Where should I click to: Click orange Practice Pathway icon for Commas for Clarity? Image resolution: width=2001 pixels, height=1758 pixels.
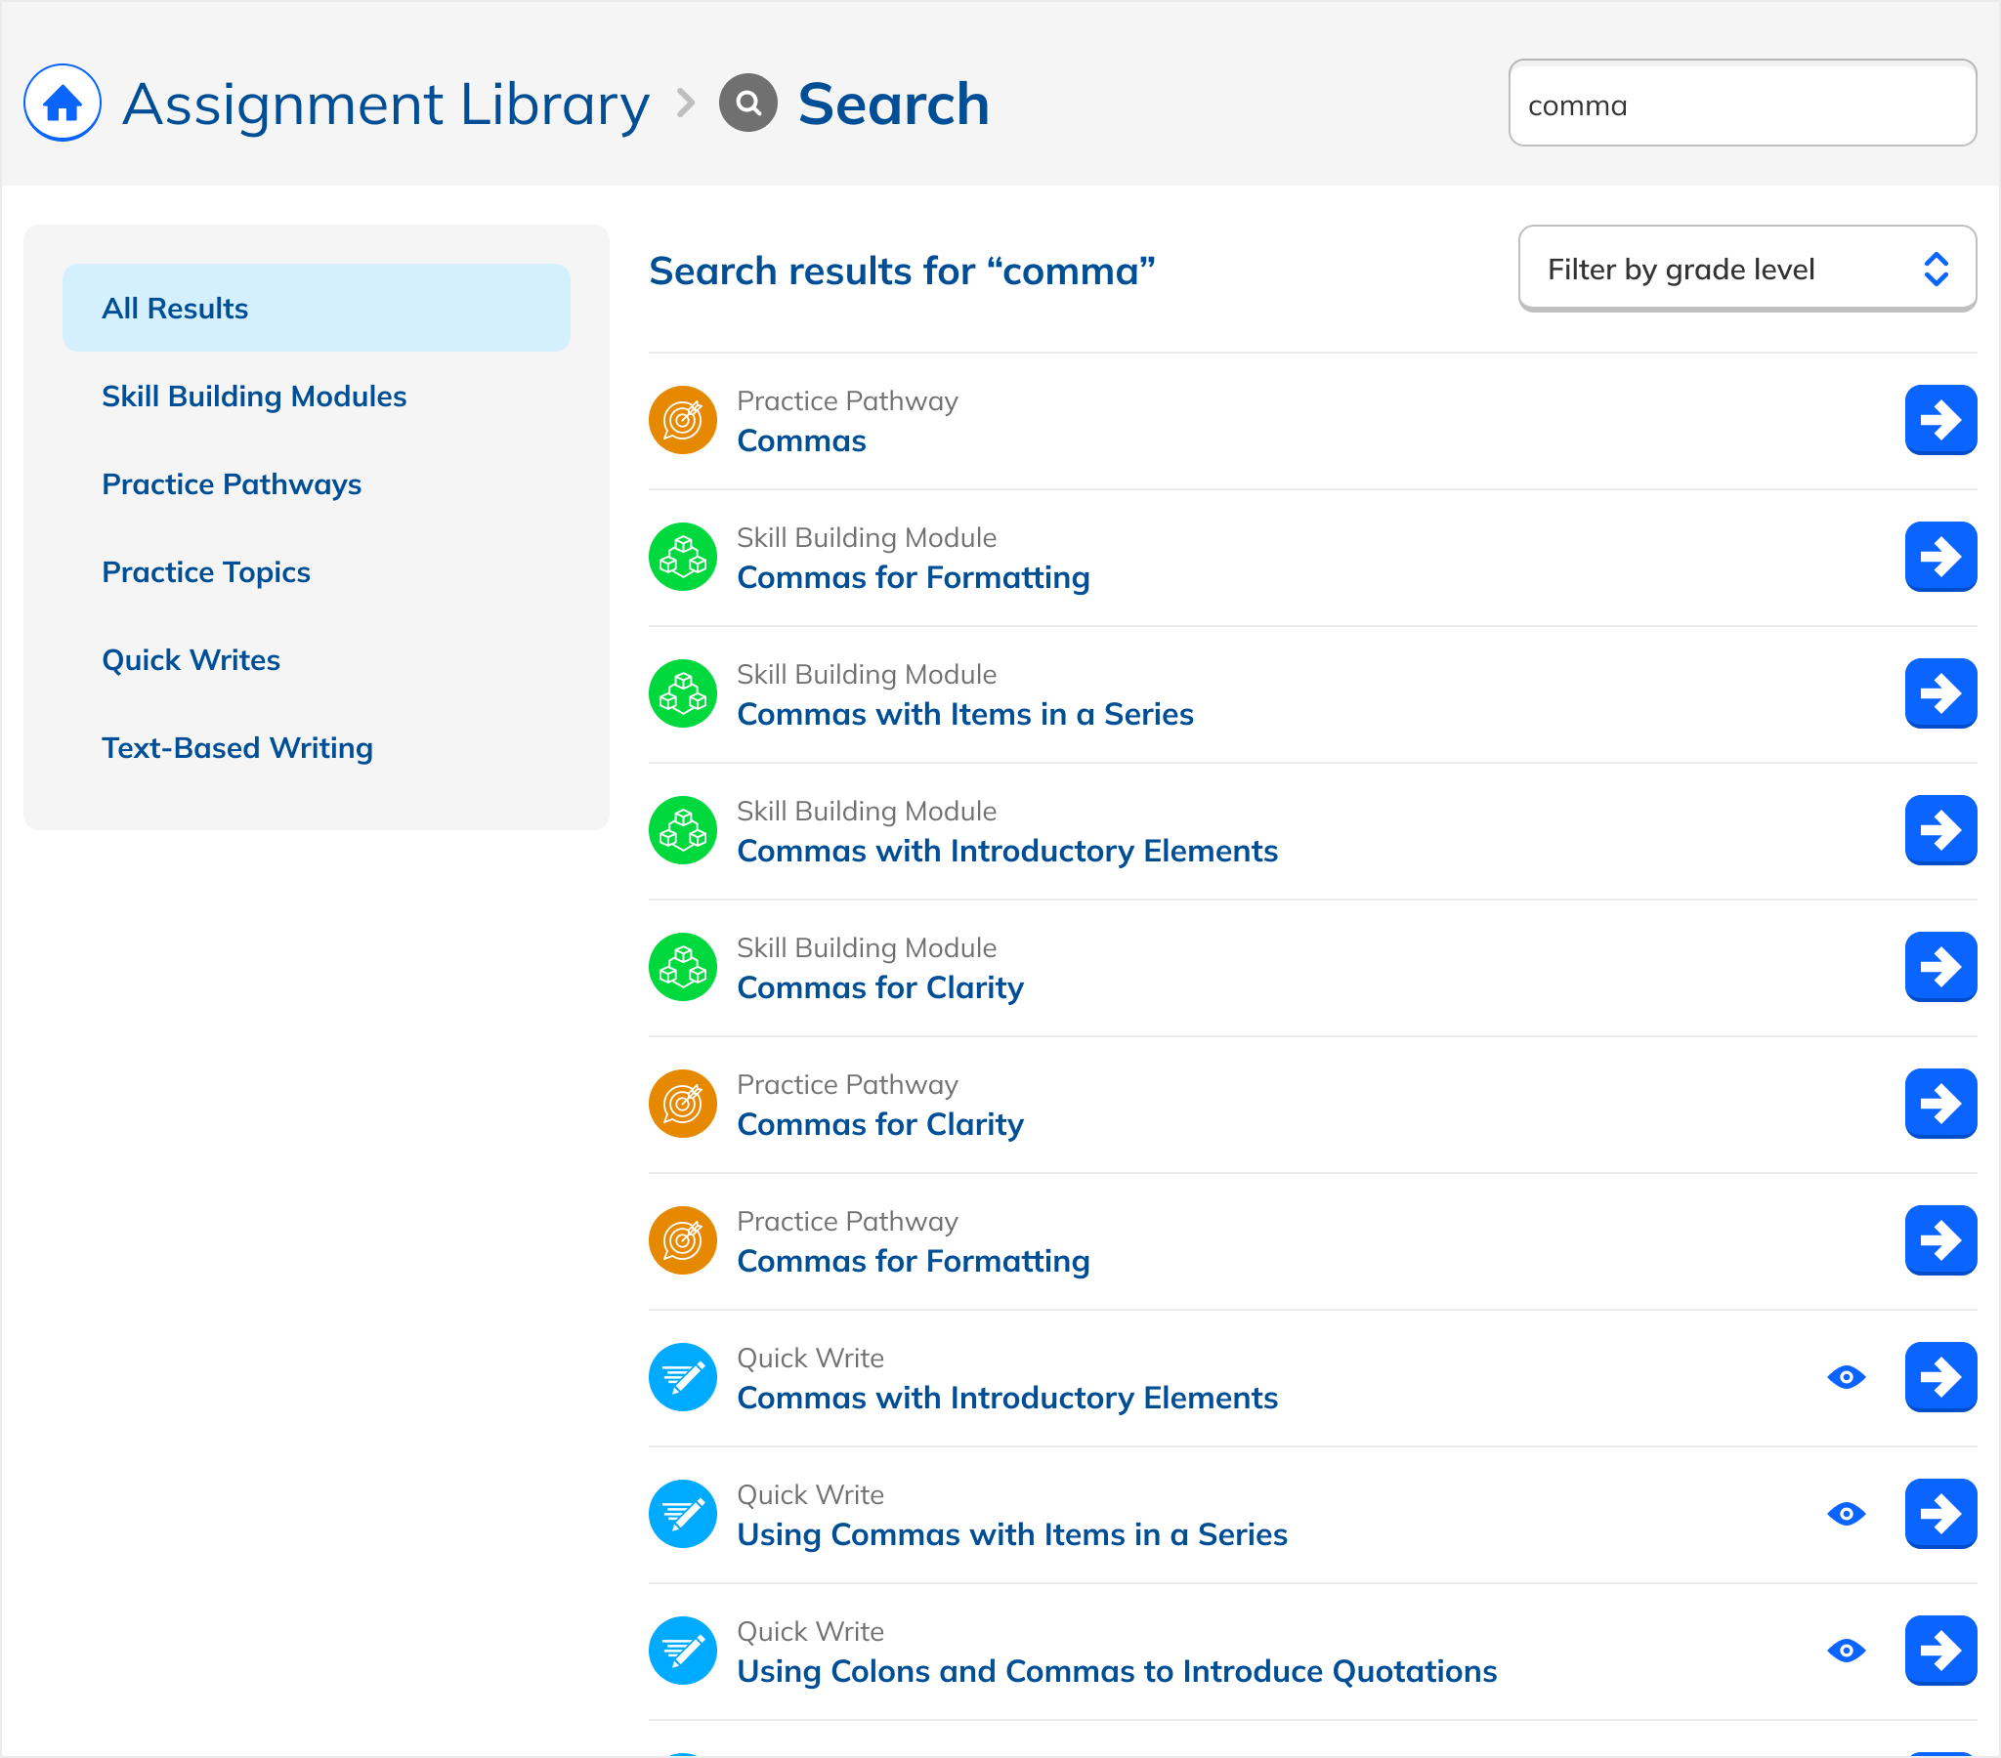click(x=682, y=1104)
